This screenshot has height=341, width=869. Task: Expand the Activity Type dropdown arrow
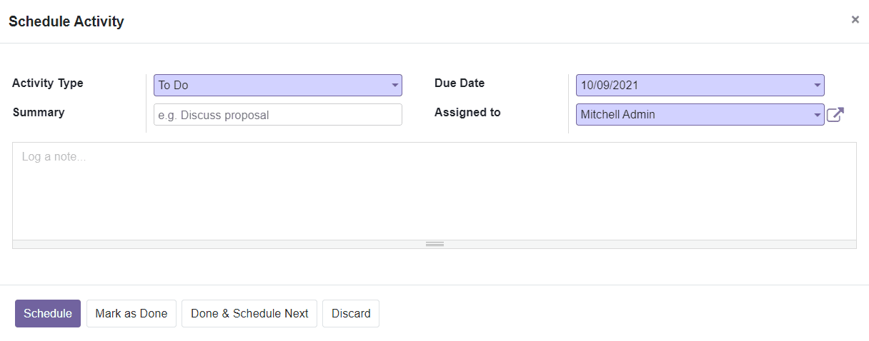pos(394,86)
